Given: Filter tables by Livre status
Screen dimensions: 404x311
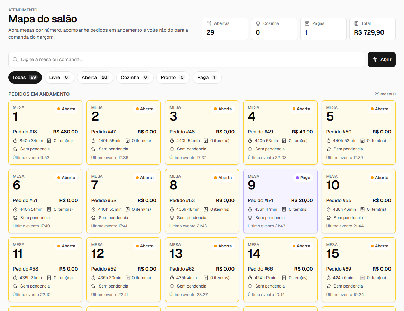Looking at the screenshot, I should point(59,77).
